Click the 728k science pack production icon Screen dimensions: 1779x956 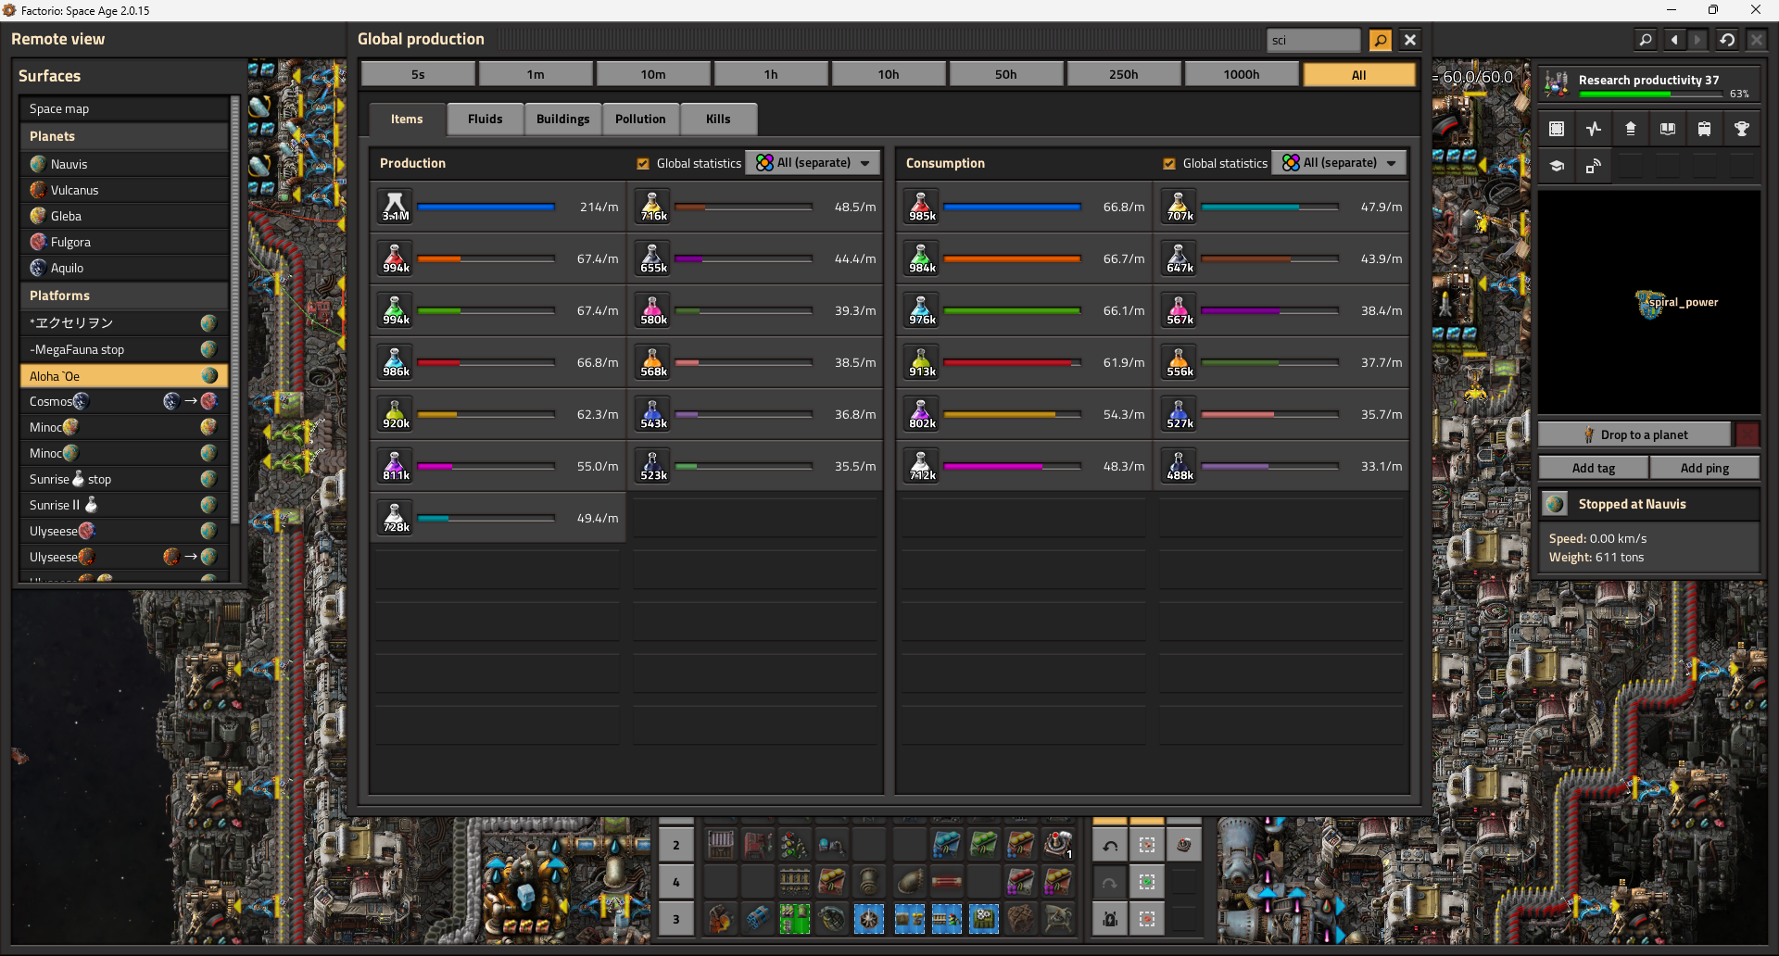point(396,518)
